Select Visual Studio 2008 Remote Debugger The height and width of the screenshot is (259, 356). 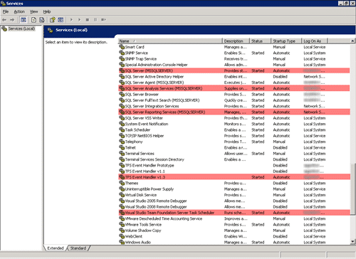(234, 207)
